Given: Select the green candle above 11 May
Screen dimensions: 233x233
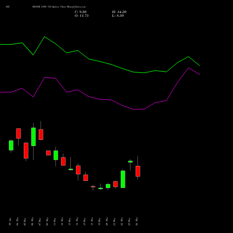Looking at the screenshot, I should pyautogui.click(x=56, y=155).
